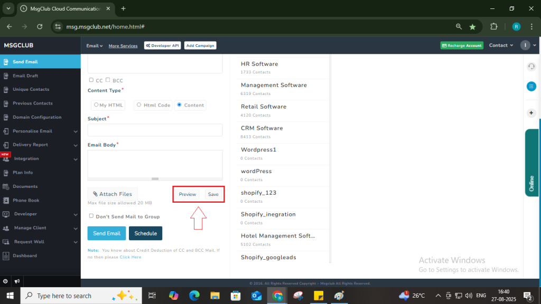The image size is (541, 304).
Task: Select the shopify_123 contact group
Action: coord(283,196)
